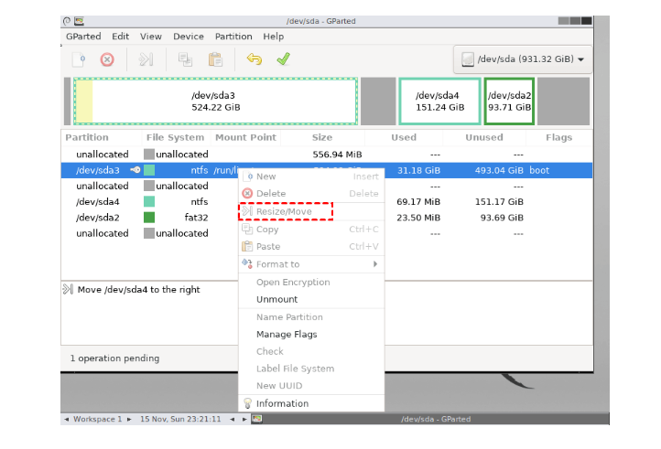Click the Copy partition toolbar icon

(x=185, y=59)
